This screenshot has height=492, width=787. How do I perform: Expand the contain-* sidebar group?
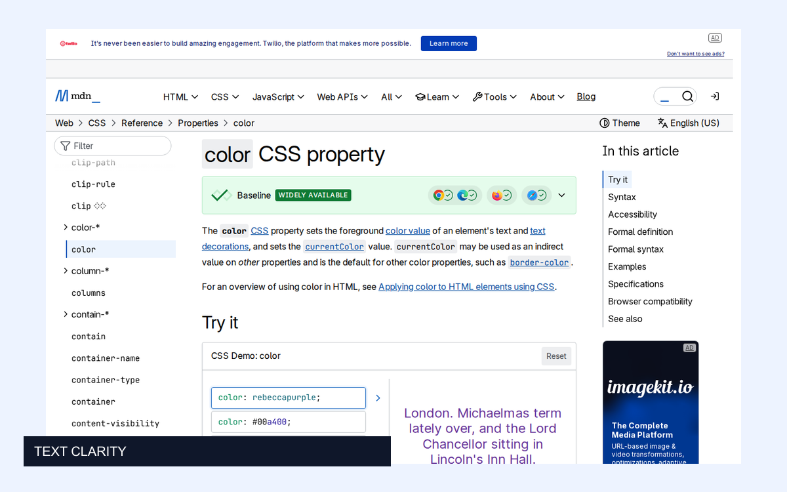click(x=66, y=314)
